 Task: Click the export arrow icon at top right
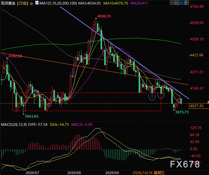coord(187,3)
